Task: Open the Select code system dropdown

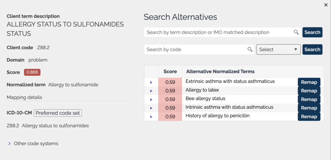Action: click(x=278, y=50)
